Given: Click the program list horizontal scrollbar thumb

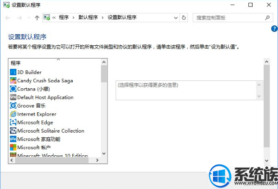Looking at the screenshot, I should 52,160.
